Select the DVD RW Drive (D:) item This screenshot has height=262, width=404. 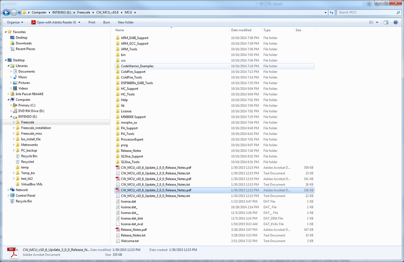[x=31, y=111]
